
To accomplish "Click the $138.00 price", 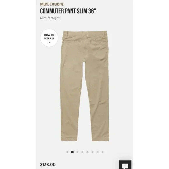I will (48, 165).
